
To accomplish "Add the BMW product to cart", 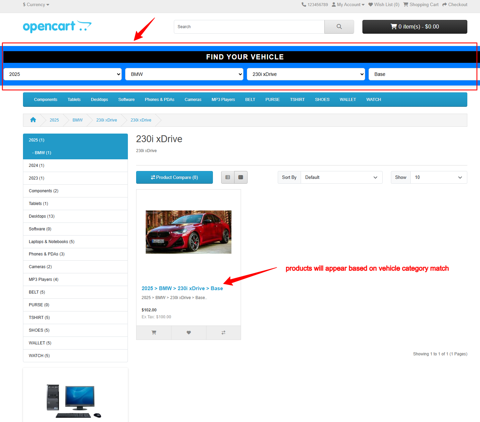I will pyautogui.click(x=154, y=333).
